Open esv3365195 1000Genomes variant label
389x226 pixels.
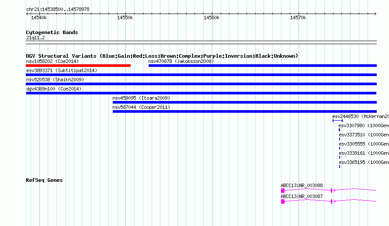(x=364, y=162)
